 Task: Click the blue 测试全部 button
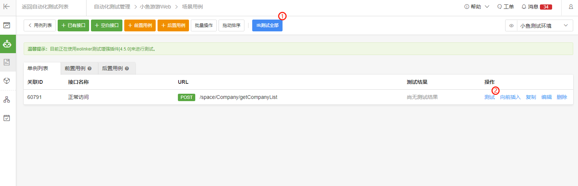pyautogui.click(x=267, y=25)
